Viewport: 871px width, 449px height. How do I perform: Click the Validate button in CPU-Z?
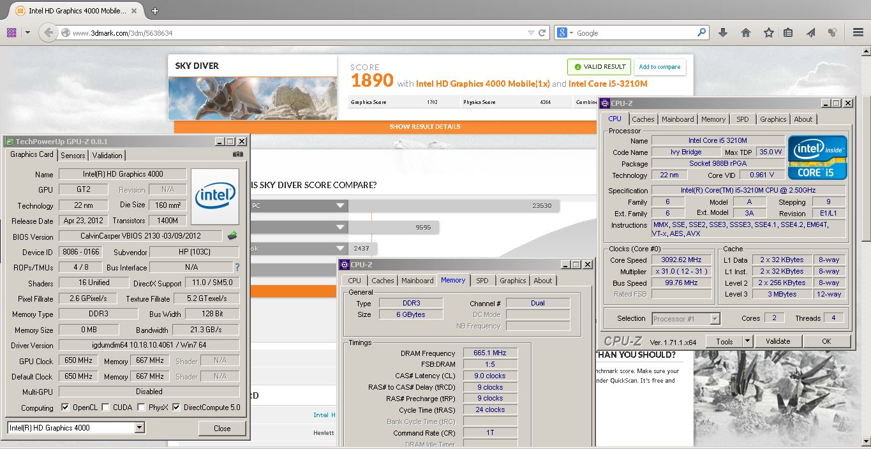(x=778, y=341)
